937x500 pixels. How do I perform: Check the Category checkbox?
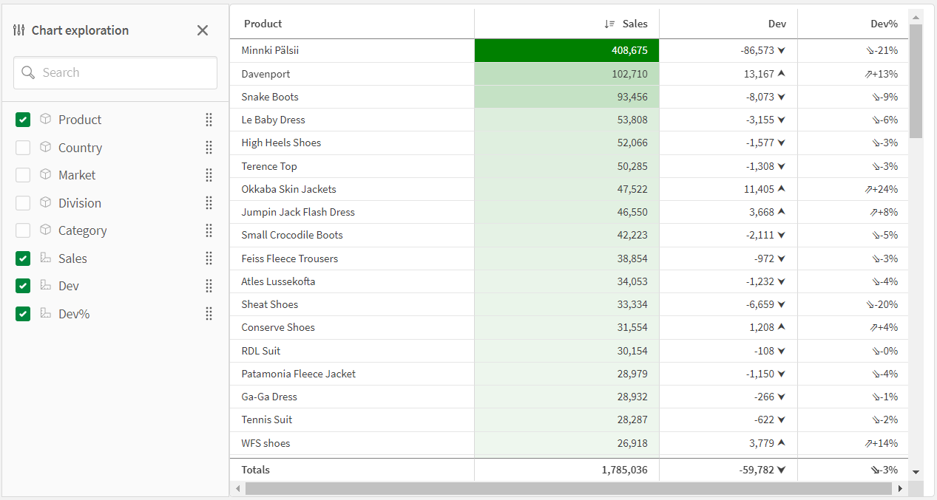23,230
